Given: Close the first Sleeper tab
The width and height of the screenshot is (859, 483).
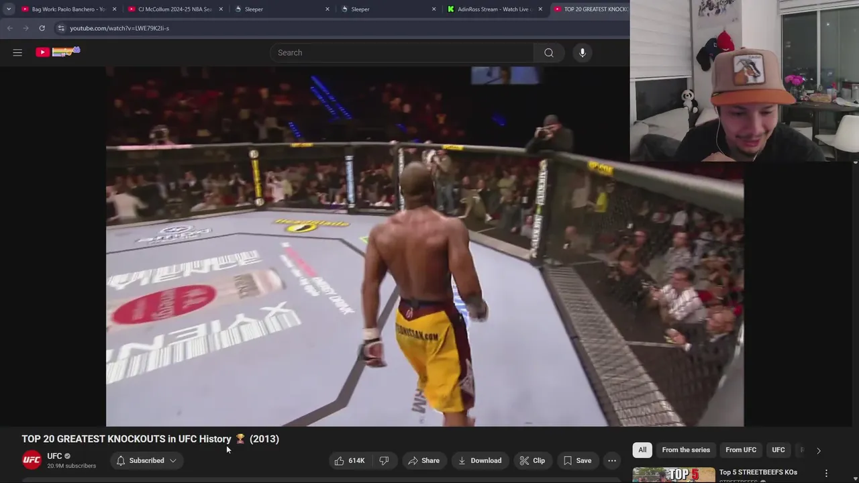Looking at the screenshot, I should pyautogui.click(x=327, y=9).
